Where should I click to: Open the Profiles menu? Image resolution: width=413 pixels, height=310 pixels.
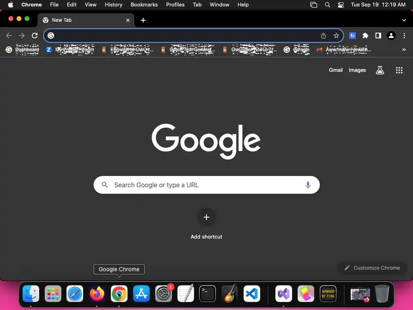click(x=175, y=5)
